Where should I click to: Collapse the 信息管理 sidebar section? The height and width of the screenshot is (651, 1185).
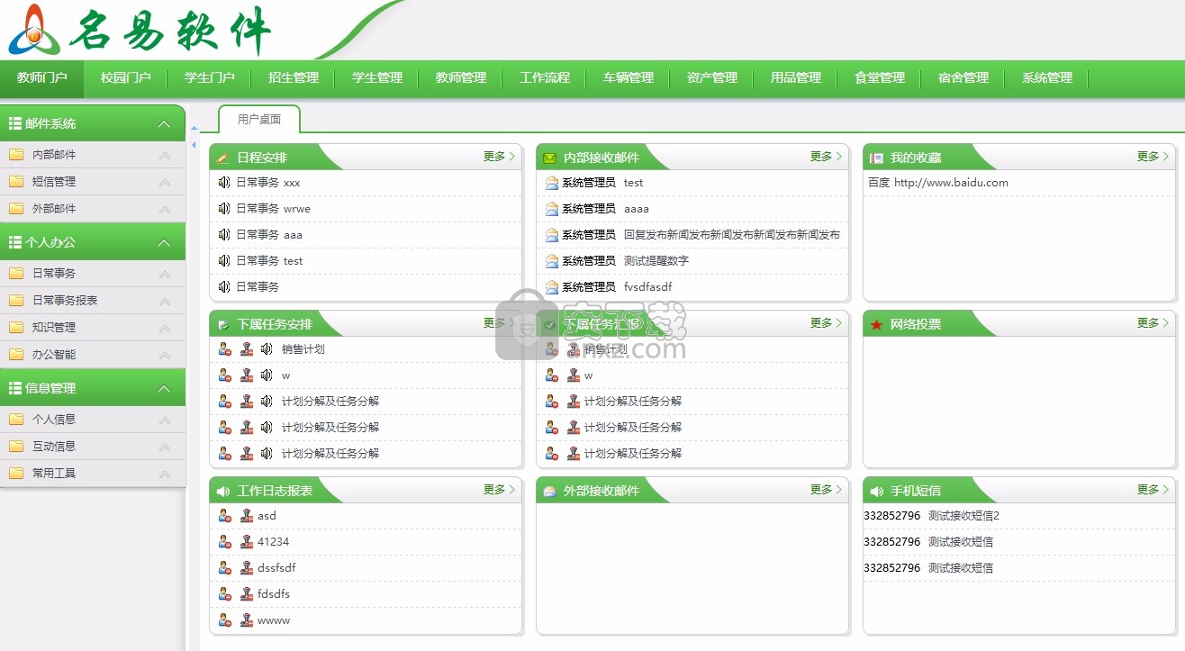pos(164,388)
